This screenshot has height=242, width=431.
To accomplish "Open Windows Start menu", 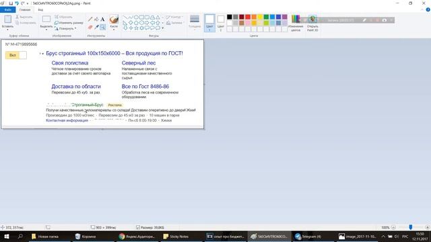I will pos(7,236).
